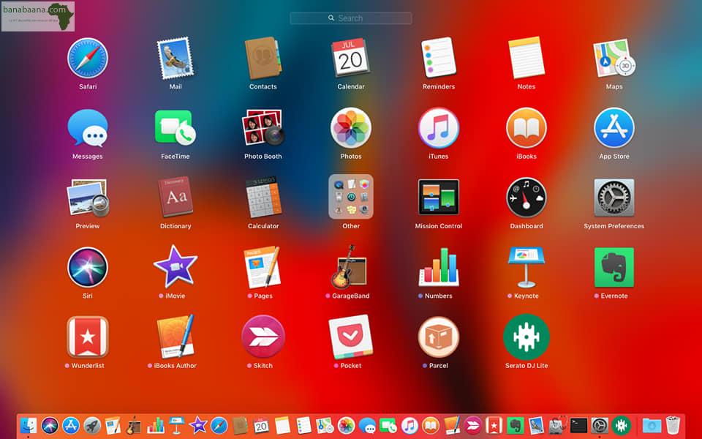Launch Photos from the Dock
Screen dimensions: 702x439
(x=346, y=425)
